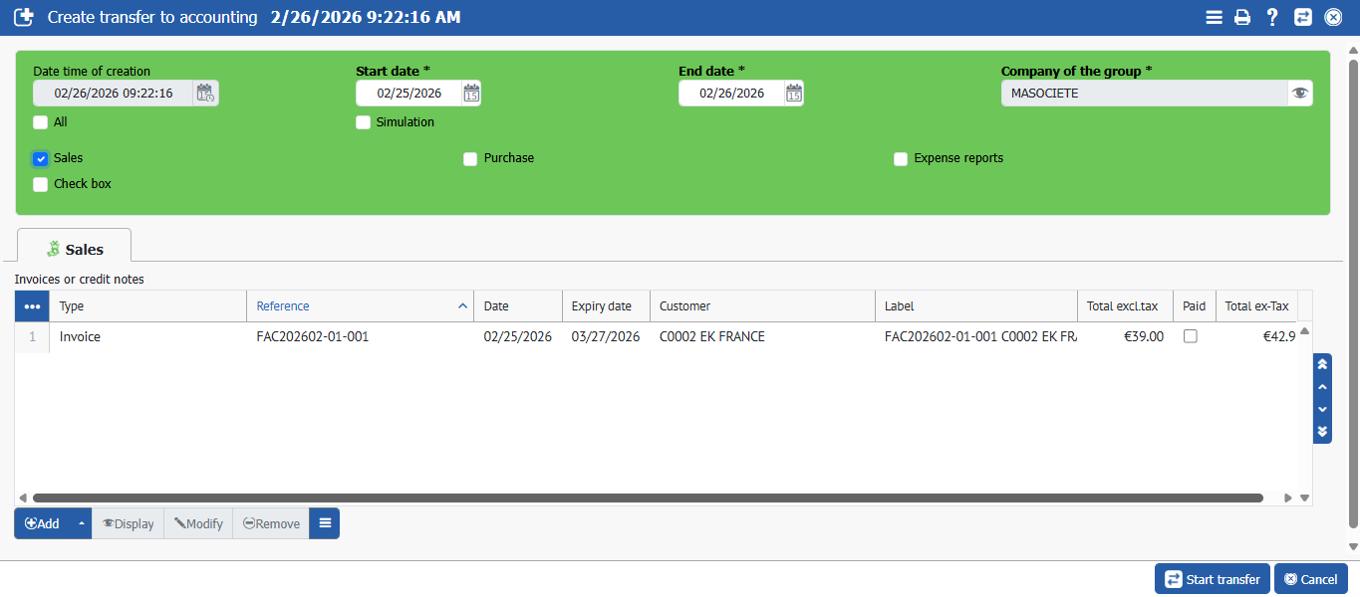Jump to last row with double-down arrow
The width and height of the screenshot is (1360, 597).
point(1322,432)
